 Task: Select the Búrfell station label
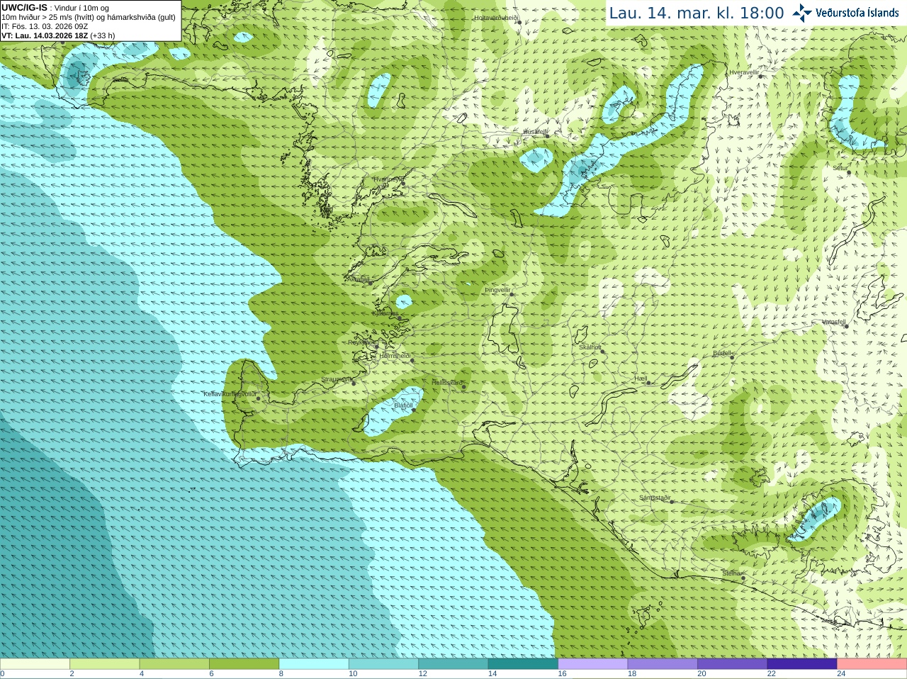(721, 353)
